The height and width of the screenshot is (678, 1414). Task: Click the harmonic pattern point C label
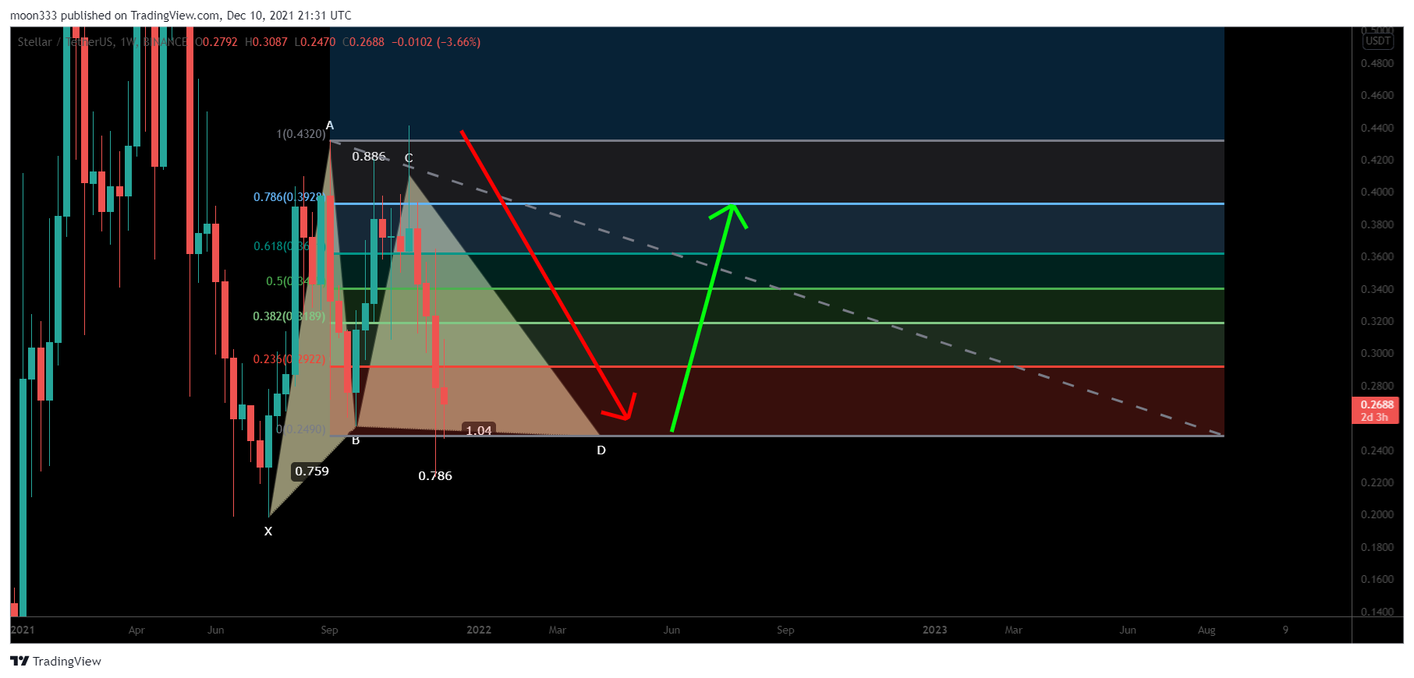(409, 158)
